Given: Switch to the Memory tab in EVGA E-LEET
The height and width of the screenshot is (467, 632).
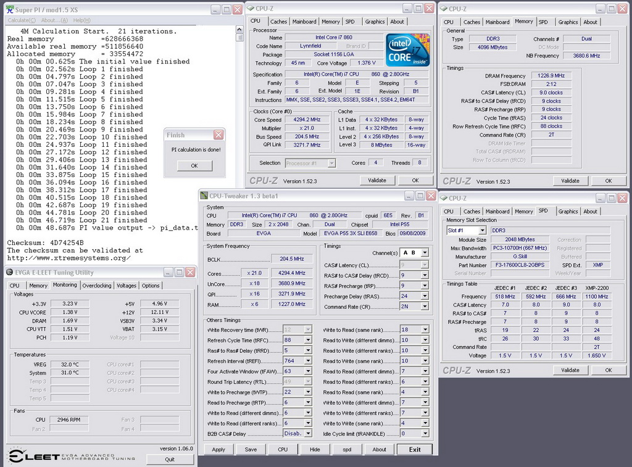Looking at the screenshot, I should 38,285.
